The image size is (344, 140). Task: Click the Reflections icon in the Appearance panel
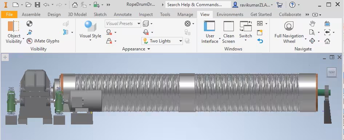click(x=109, y=41)
